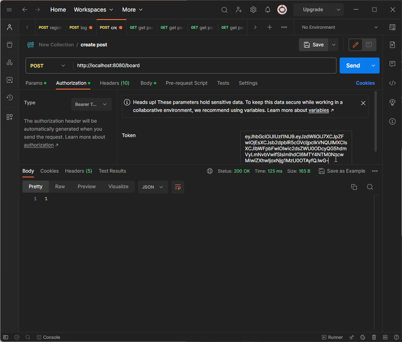Open the Documentation icon in right sidebar

click(x=392, y=45)
